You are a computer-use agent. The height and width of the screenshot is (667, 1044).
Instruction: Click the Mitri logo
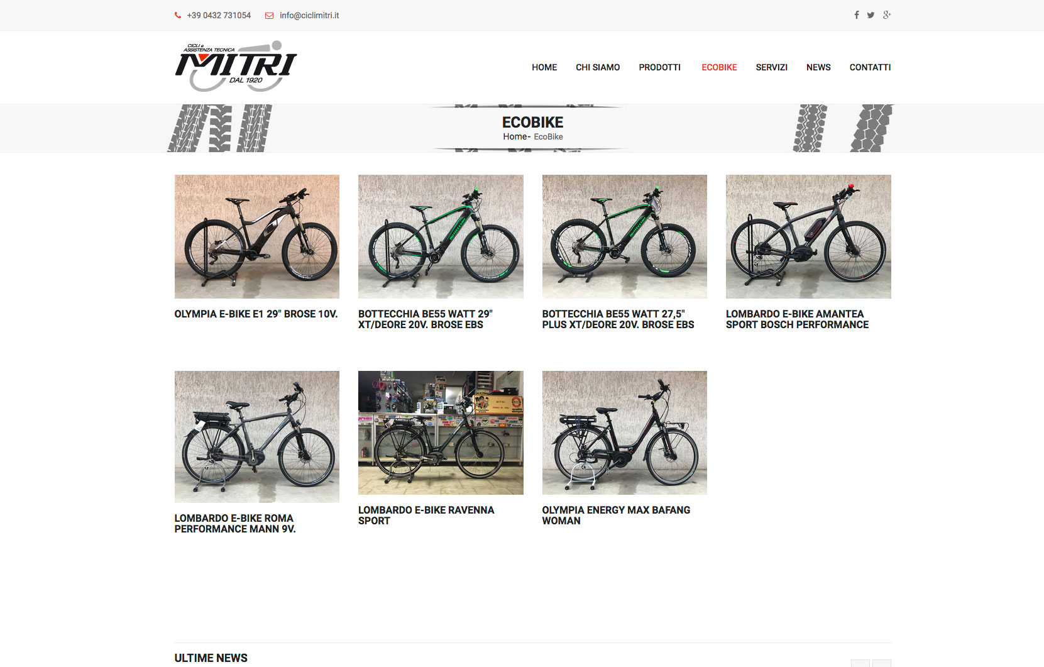236,67
